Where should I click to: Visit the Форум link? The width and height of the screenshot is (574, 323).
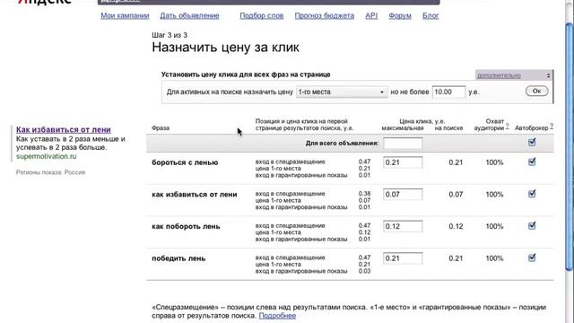[400, 16]
